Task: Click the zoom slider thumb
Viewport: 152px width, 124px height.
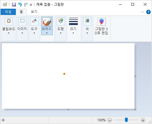Action: [126, 120]
